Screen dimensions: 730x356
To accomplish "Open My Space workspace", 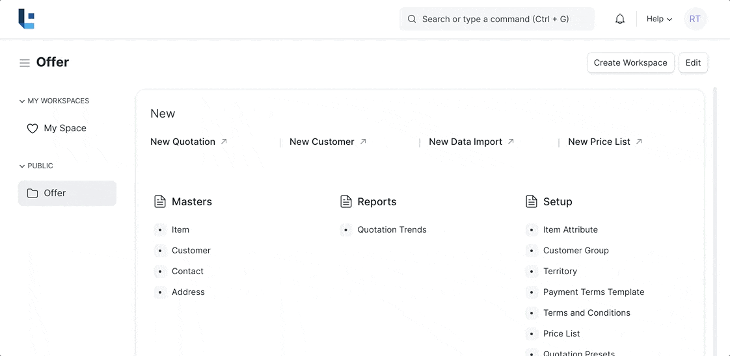I will tap(65, 129).
